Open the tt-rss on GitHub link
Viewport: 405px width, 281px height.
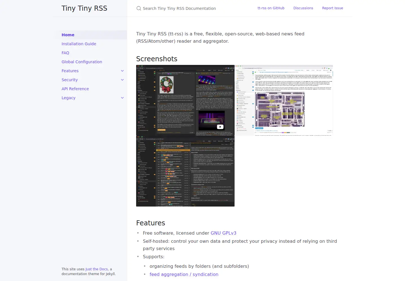tap(271, 8)
